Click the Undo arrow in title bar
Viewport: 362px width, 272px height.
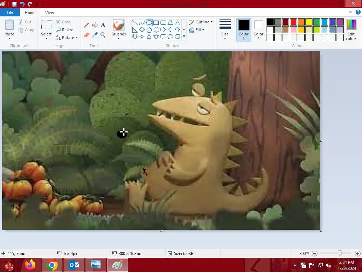pyautogui.click(x=22, y=4)
